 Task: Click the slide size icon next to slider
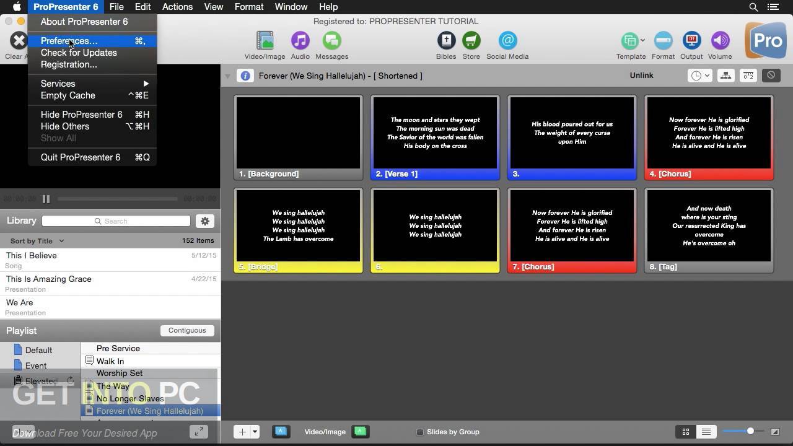click(x=775, y=432)
